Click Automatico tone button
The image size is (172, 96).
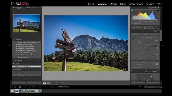tap(153, 46)
